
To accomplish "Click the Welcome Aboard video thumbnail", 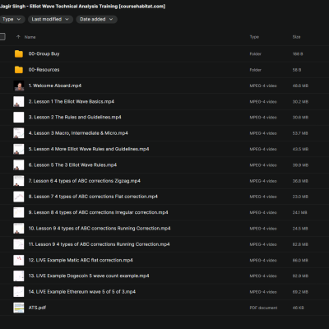I will (x=19, y=86).
